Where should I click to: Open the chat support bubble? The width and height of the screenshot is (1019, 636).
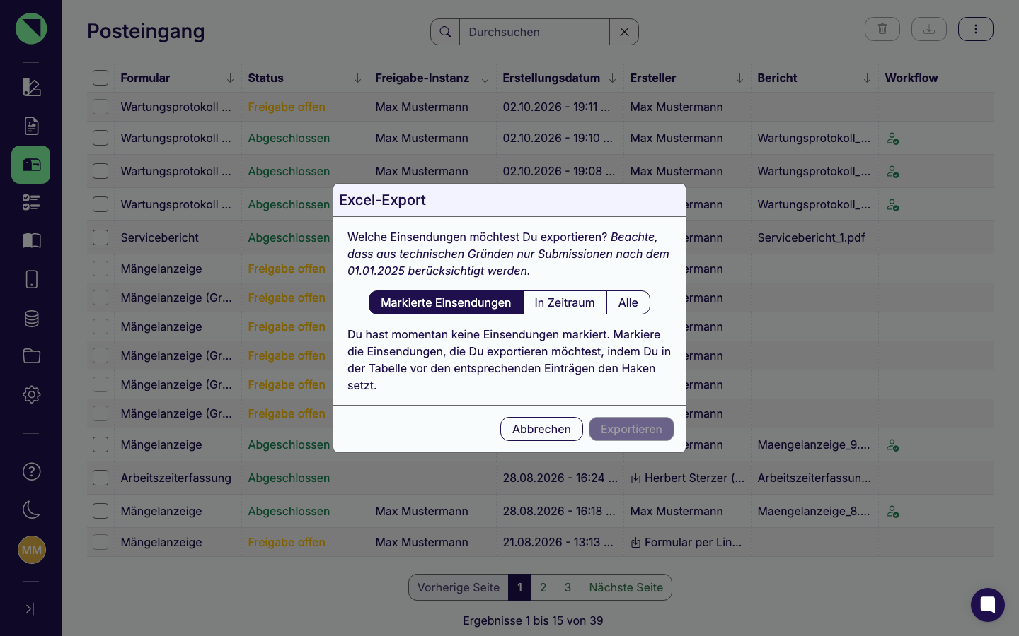pos(988,605)
